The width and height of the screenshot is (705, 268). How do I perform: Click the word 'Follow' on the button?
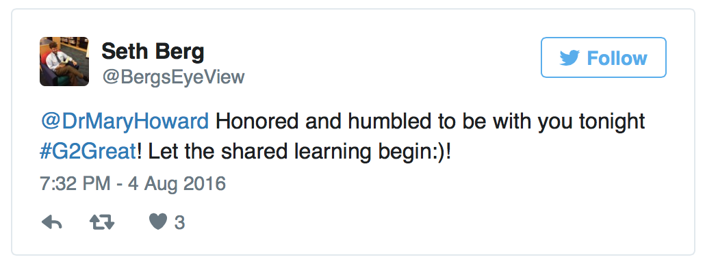617,58
